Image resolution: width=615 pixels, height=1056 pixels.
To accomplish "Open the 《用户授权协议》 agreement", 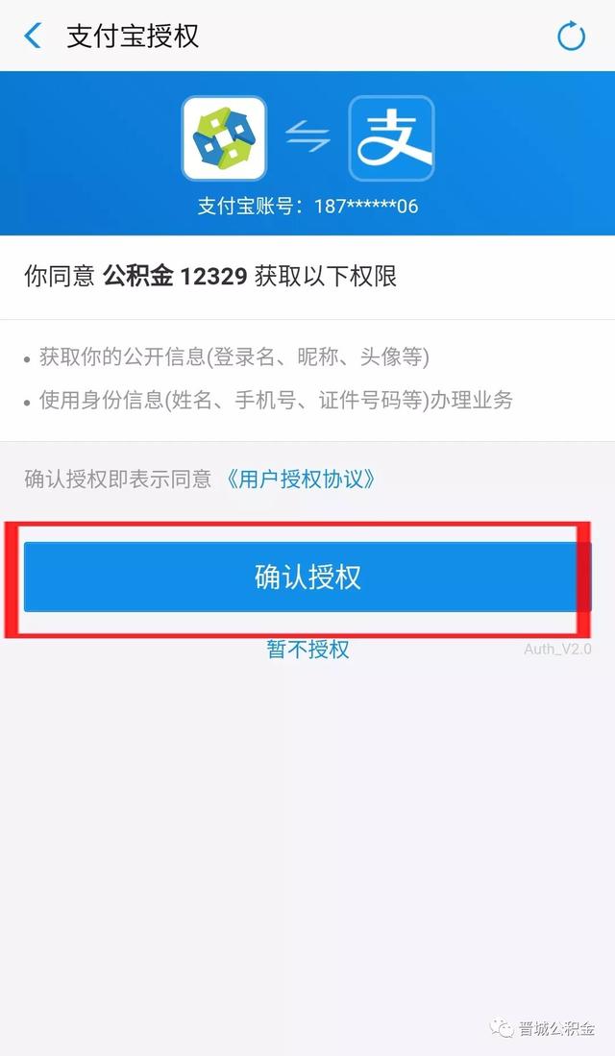I will pyautogui.click(x=300, y=479).
